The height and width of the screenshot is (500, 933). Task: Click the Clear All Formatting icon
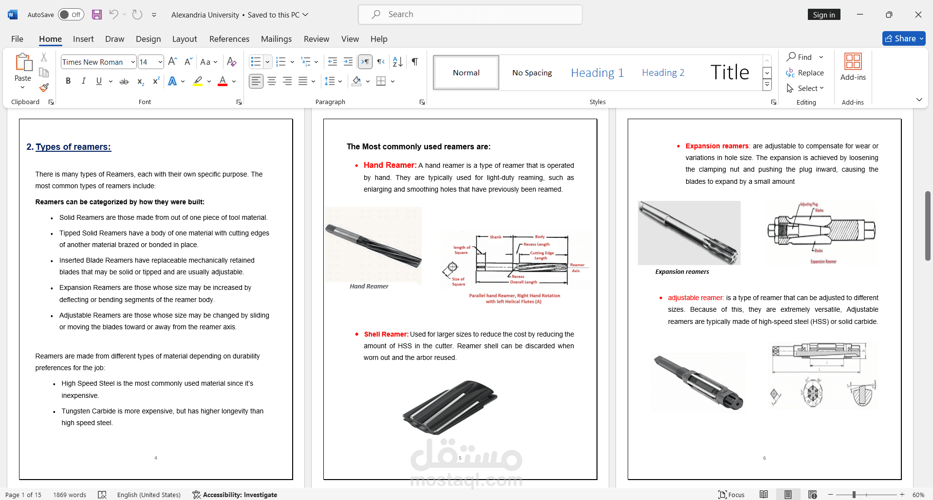(232, 62)
